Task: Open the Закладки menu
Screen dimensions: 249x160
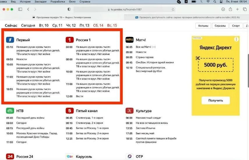Action: [40, 1]
